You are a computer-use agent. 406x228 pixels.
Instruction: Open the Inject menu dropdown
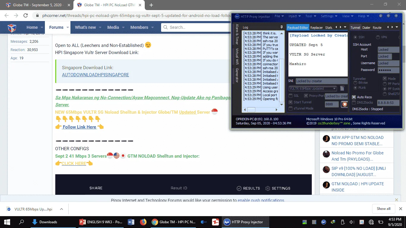295,16
